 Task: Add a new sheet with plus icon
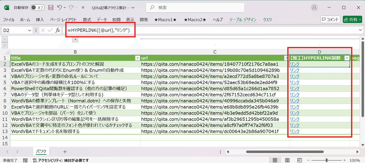click(65, 151)
